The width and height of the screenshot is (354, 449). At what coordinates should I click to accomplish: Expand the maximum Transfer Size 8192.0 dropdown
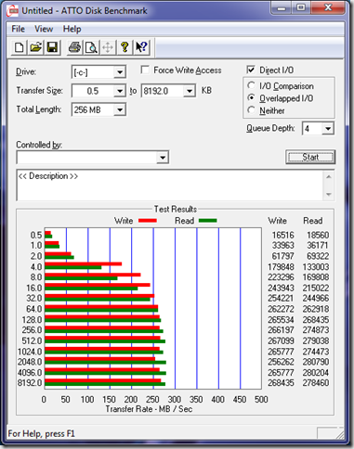[x=189, y=91]
